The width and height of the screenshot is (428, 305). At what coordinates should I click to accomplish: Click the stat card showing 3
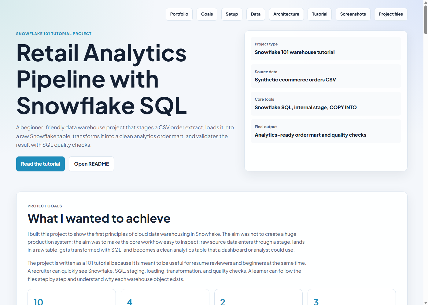click(x=352, y=297)
